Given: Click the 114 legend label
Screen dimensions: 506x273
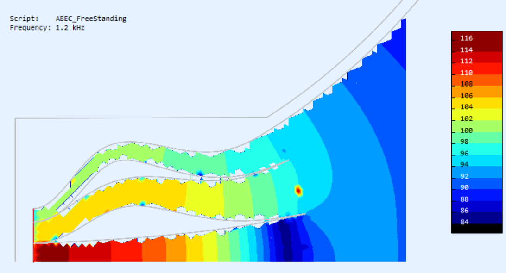Looking at the screenshot, I should coord(466,50).
